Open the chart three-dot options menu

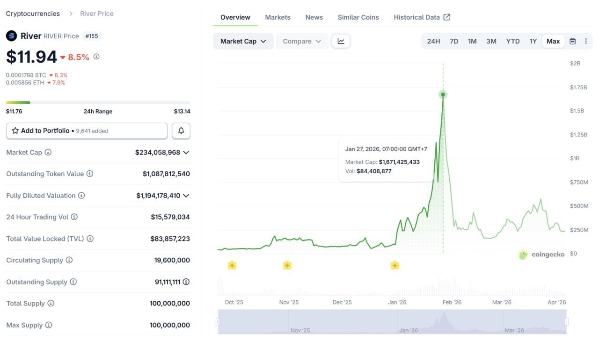pyautogui.click(x=585, y=41)
